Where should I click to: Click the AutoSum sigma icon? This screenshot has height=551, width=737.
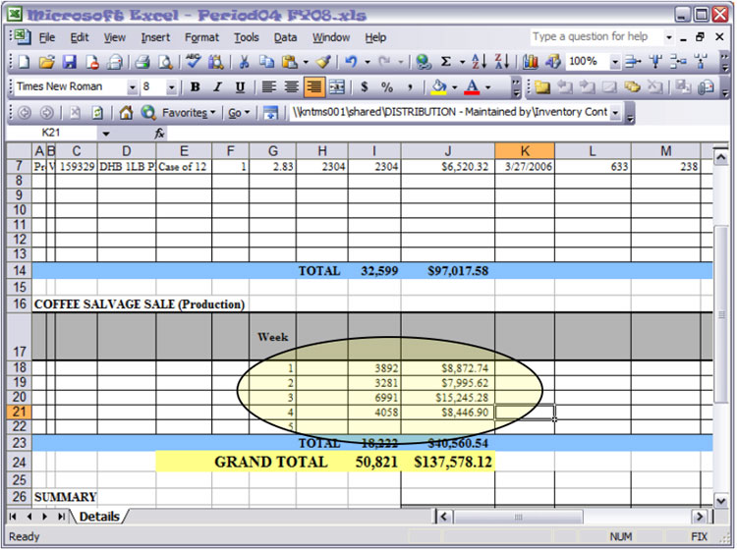click(x=446, y=62)
